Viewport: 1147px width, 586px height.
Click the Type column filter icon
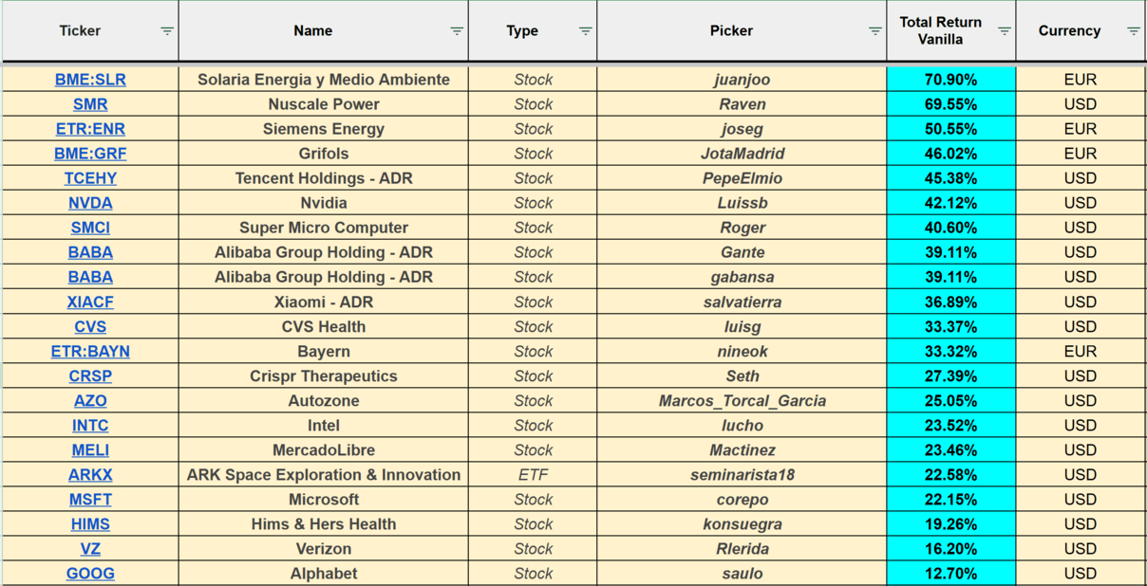tap(586, 31)
